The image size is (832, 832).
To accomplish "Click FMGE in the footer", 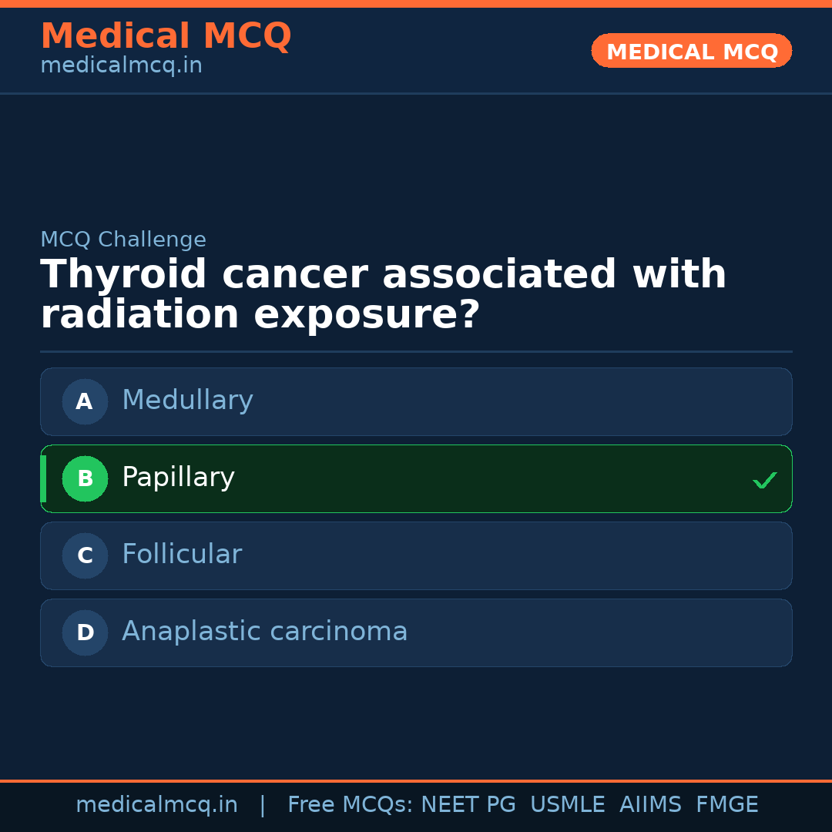I will pos(726,805).
